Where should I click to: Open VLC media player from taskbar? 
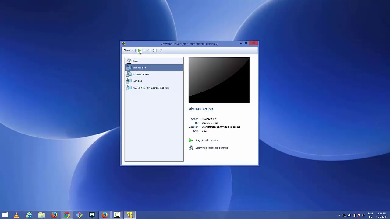(16, 215)
